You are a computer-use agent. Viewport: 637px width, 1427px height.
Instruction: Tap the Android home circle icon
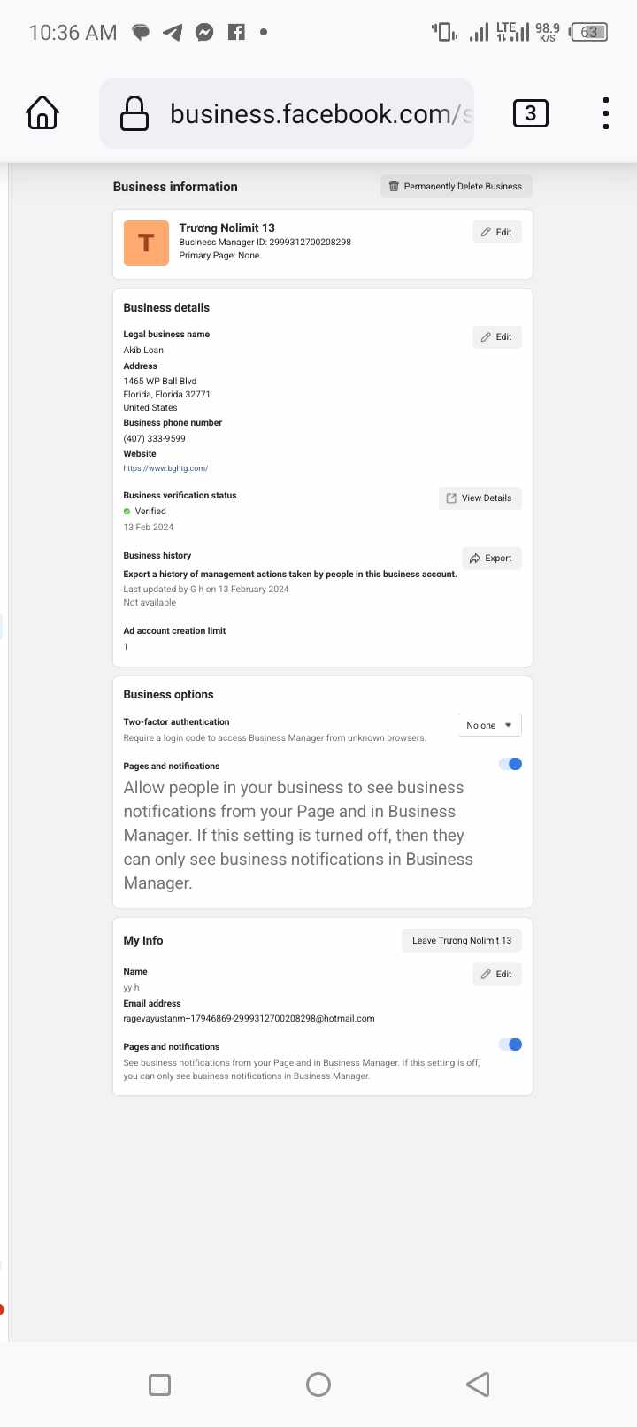point(318,1385)
